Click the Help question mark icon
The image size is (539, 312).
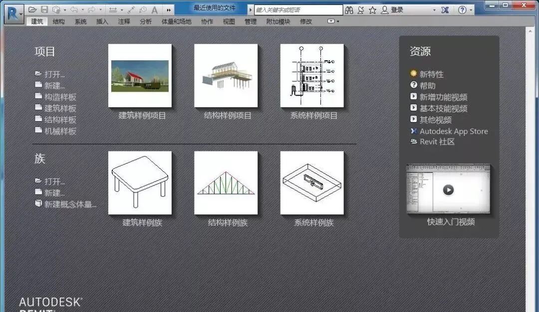pyautogui.click(x=462, y=10)
